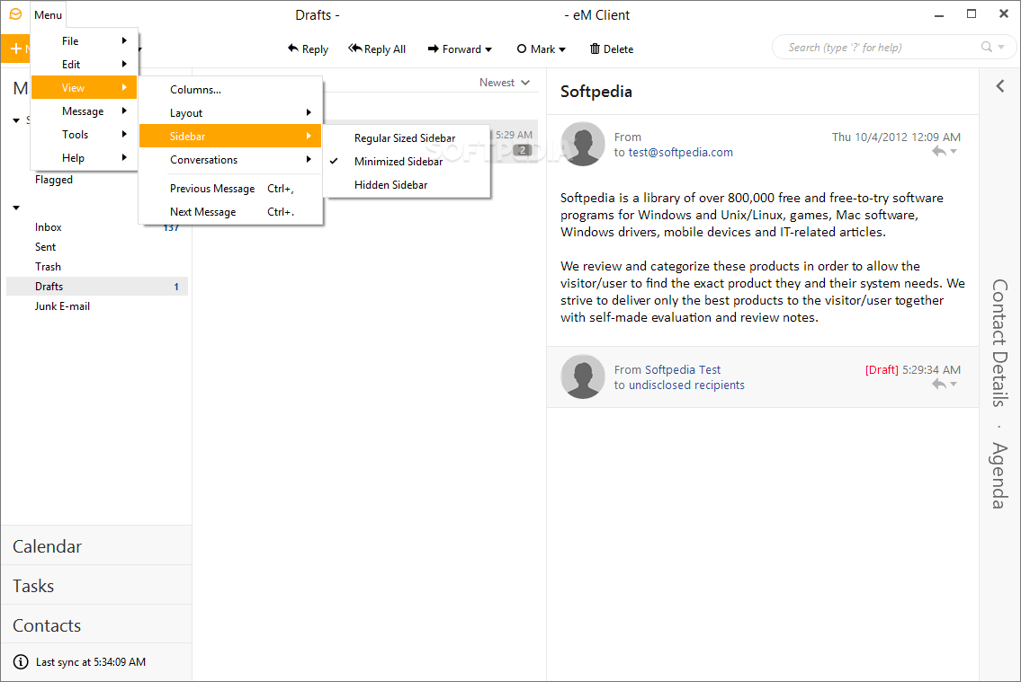Screen dimensions: 1021x682
Task: Click the Softpedia Test sender link
Action: coord(683,369)
